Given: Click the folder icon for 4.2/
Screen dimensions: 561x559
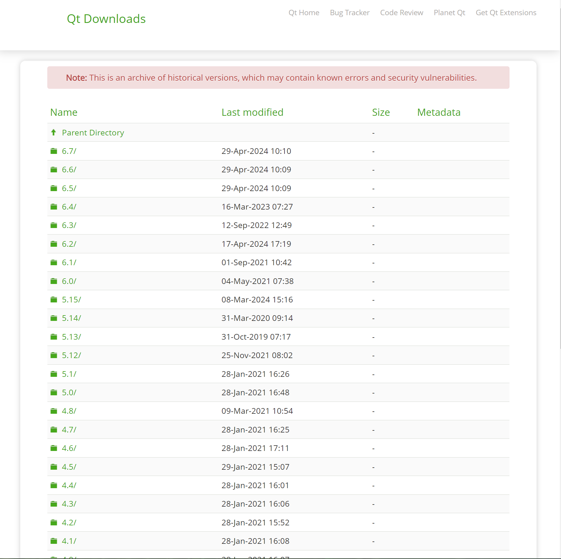Looking at the screenshot, I should click(54, 523).
